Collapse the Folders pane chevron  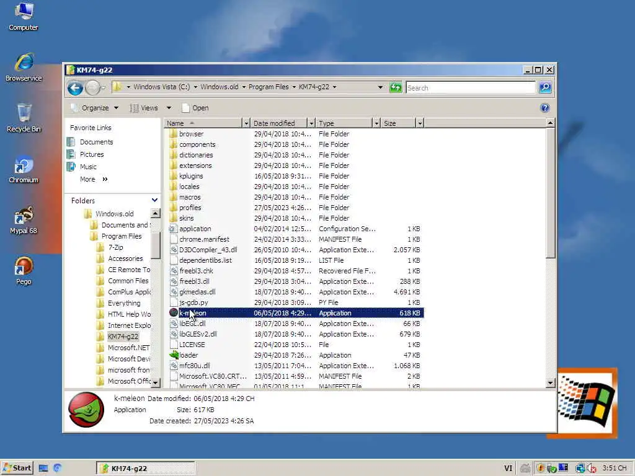(154, 200)
